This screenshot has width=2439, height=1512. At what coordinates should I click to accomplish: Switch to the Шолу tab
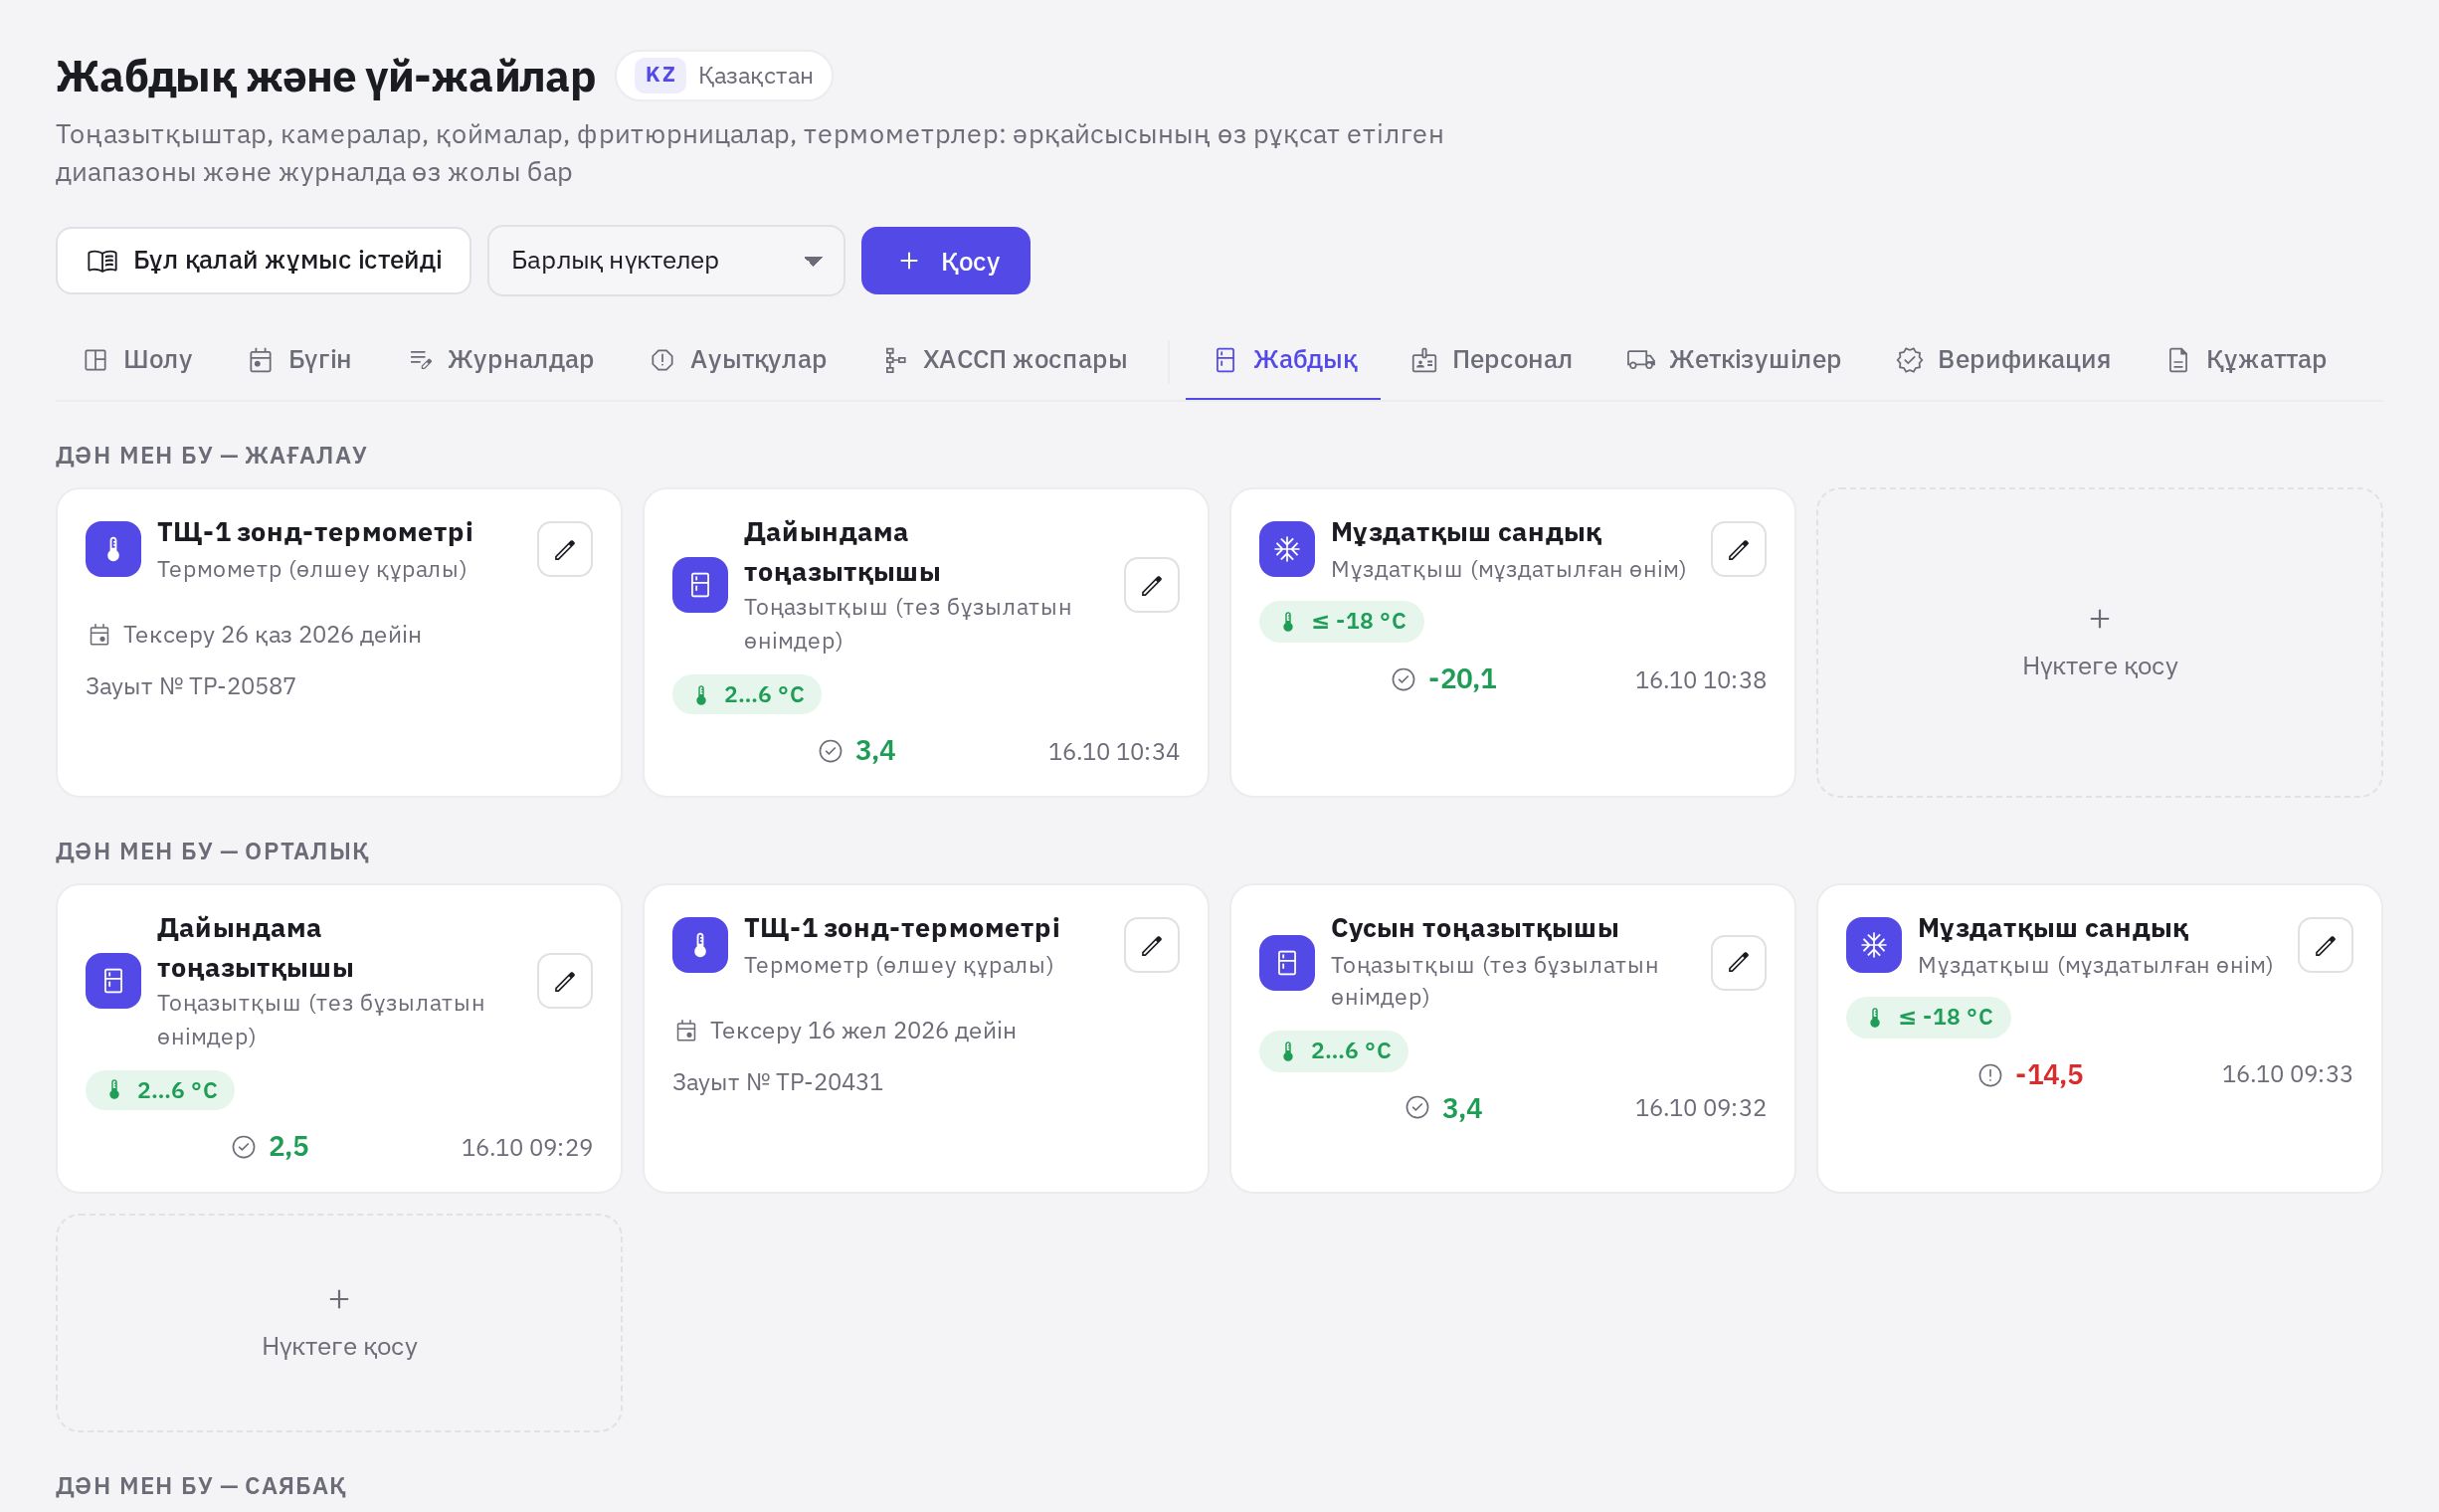(138, 360)
